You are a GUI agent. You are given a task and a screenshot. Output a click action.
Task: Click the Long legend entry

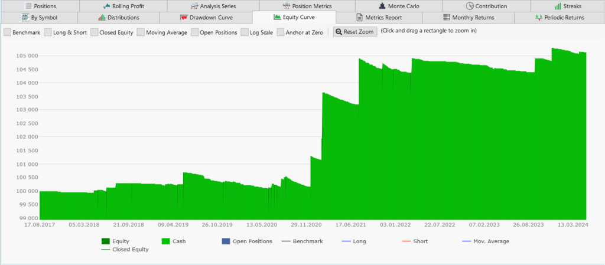pos(354,241)
